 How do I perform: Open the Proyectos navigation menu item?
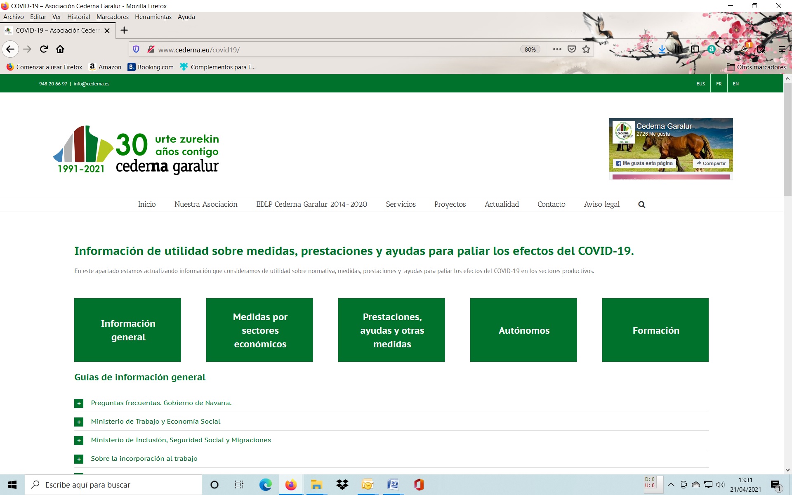pyautogui.click(x=450, y=204)
